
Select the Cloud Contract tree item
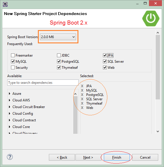click(24, 120)
